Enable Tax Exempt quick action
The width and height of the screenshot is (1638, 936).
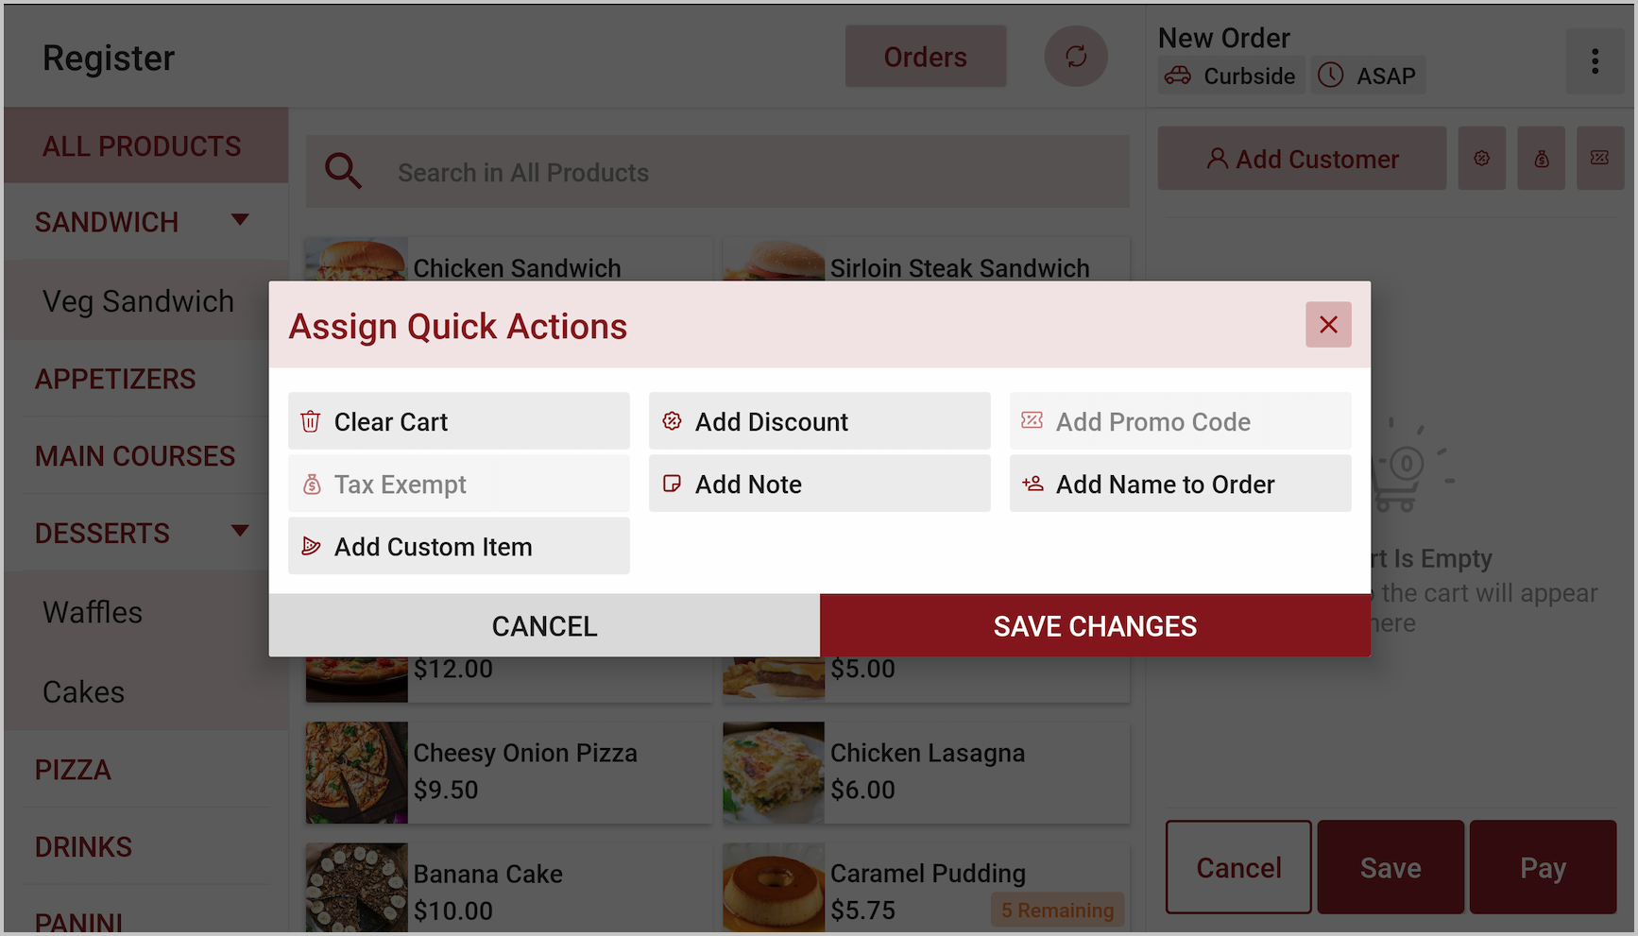pos(458,484)
